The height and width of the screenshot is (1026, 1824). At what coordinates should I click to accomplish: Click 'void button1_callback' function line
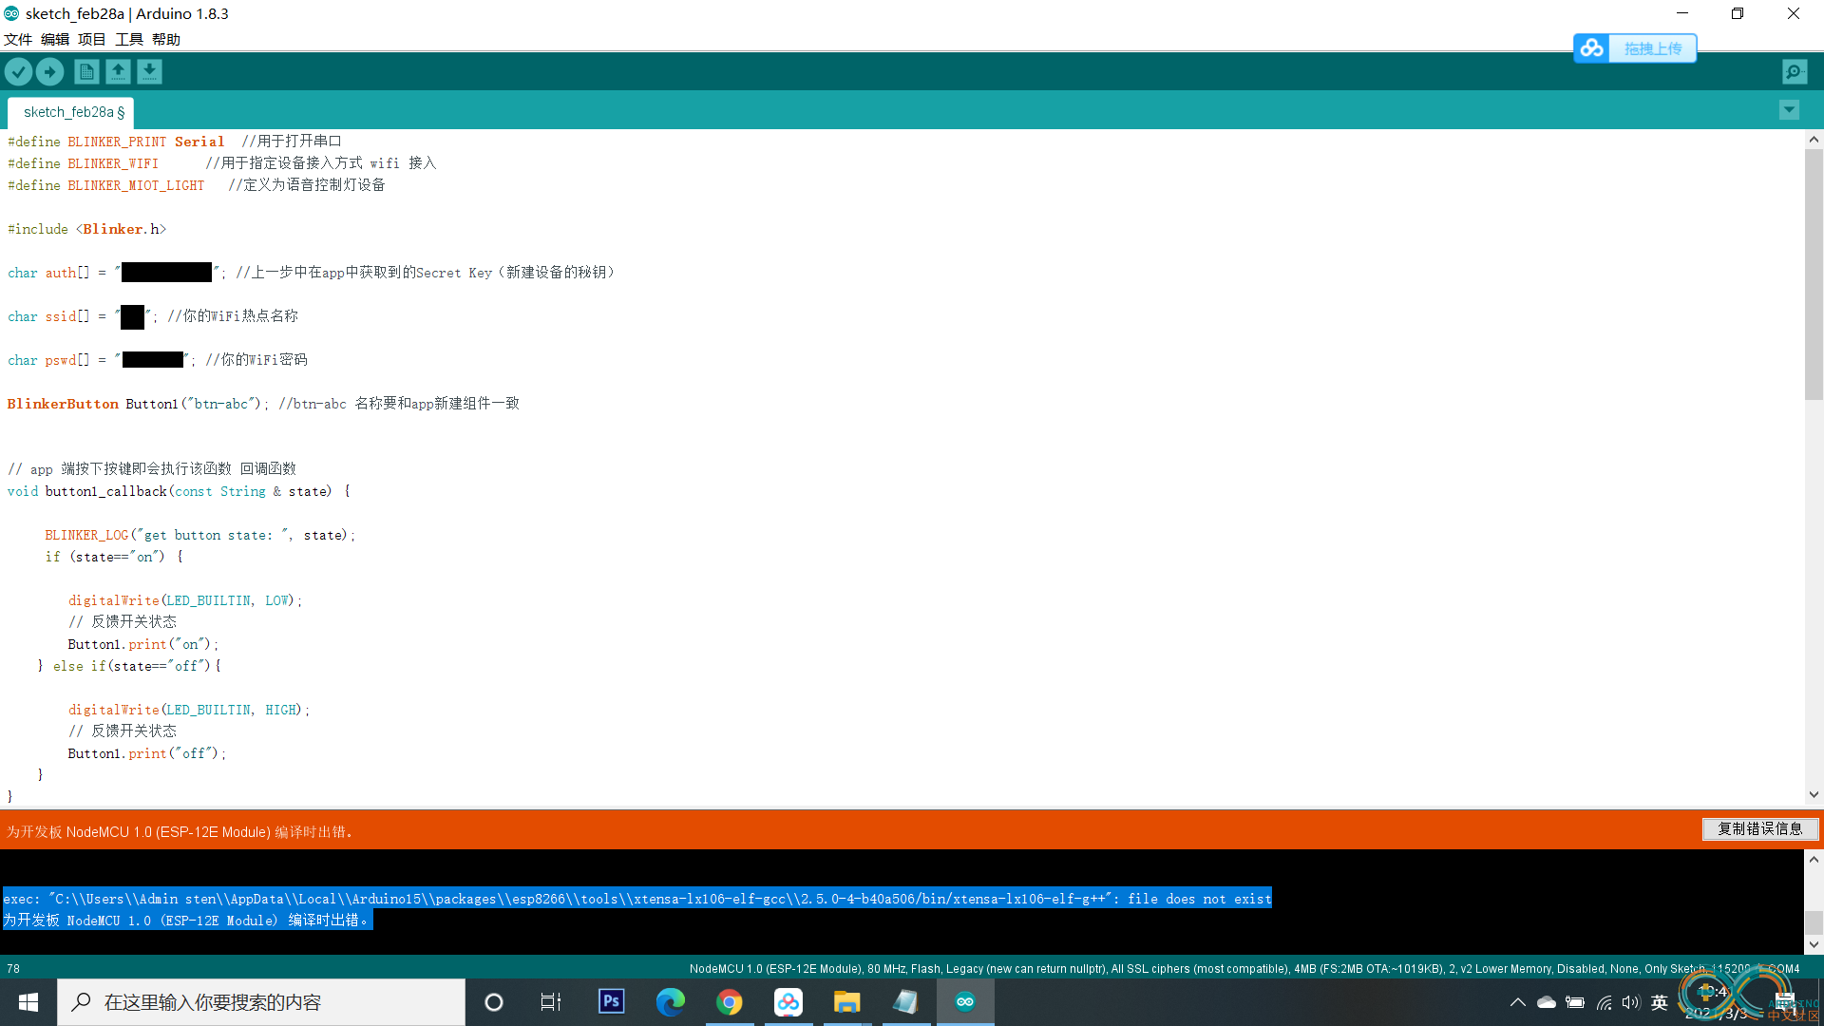click(179, 491)
